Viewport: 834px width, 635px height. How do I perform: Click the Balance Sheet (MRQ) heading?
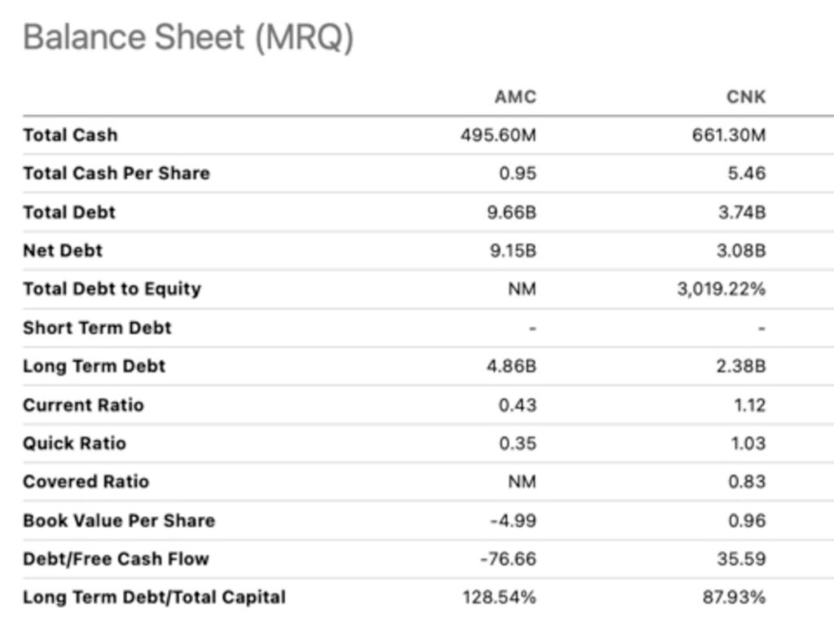pos(188,38)
